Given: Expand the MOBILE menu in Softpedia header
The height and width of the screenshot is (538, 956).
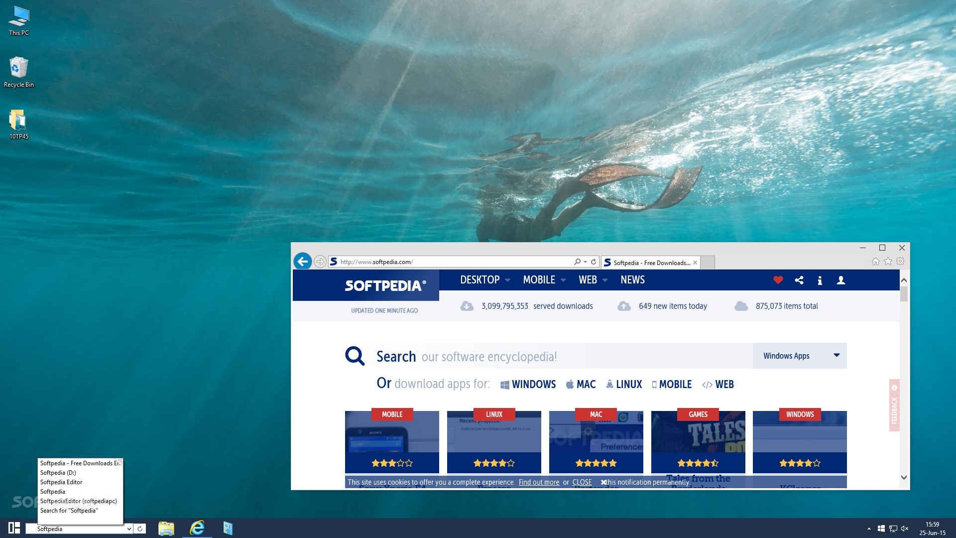Looking at the screenshot, I should click(544, 280).
